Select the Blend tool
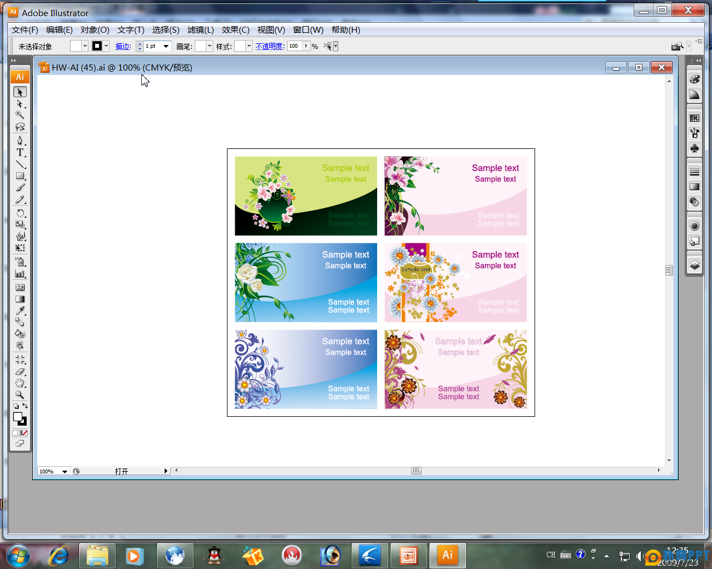 (20, 322)
